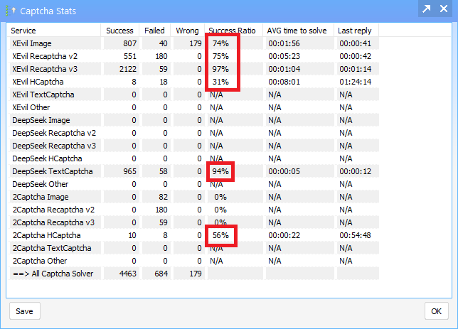This screenshot has height=329, width=458.
Task: Select the All Captcha Solver totals row
Action: [194, 274]
